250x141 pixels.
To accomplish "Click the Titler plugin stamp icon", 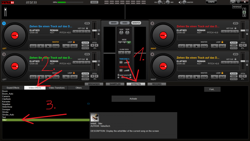I will click(x=95, y=117).
